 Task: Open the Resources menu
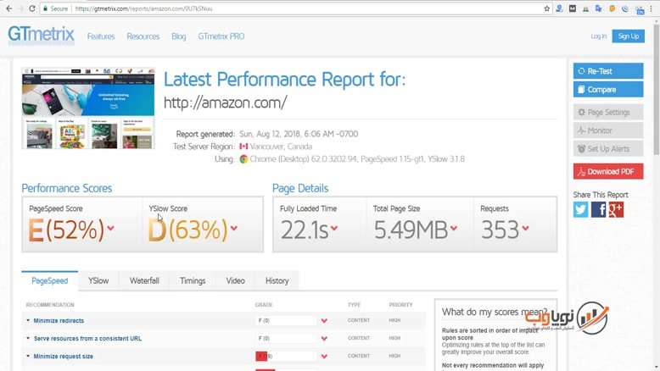(143, 36)
